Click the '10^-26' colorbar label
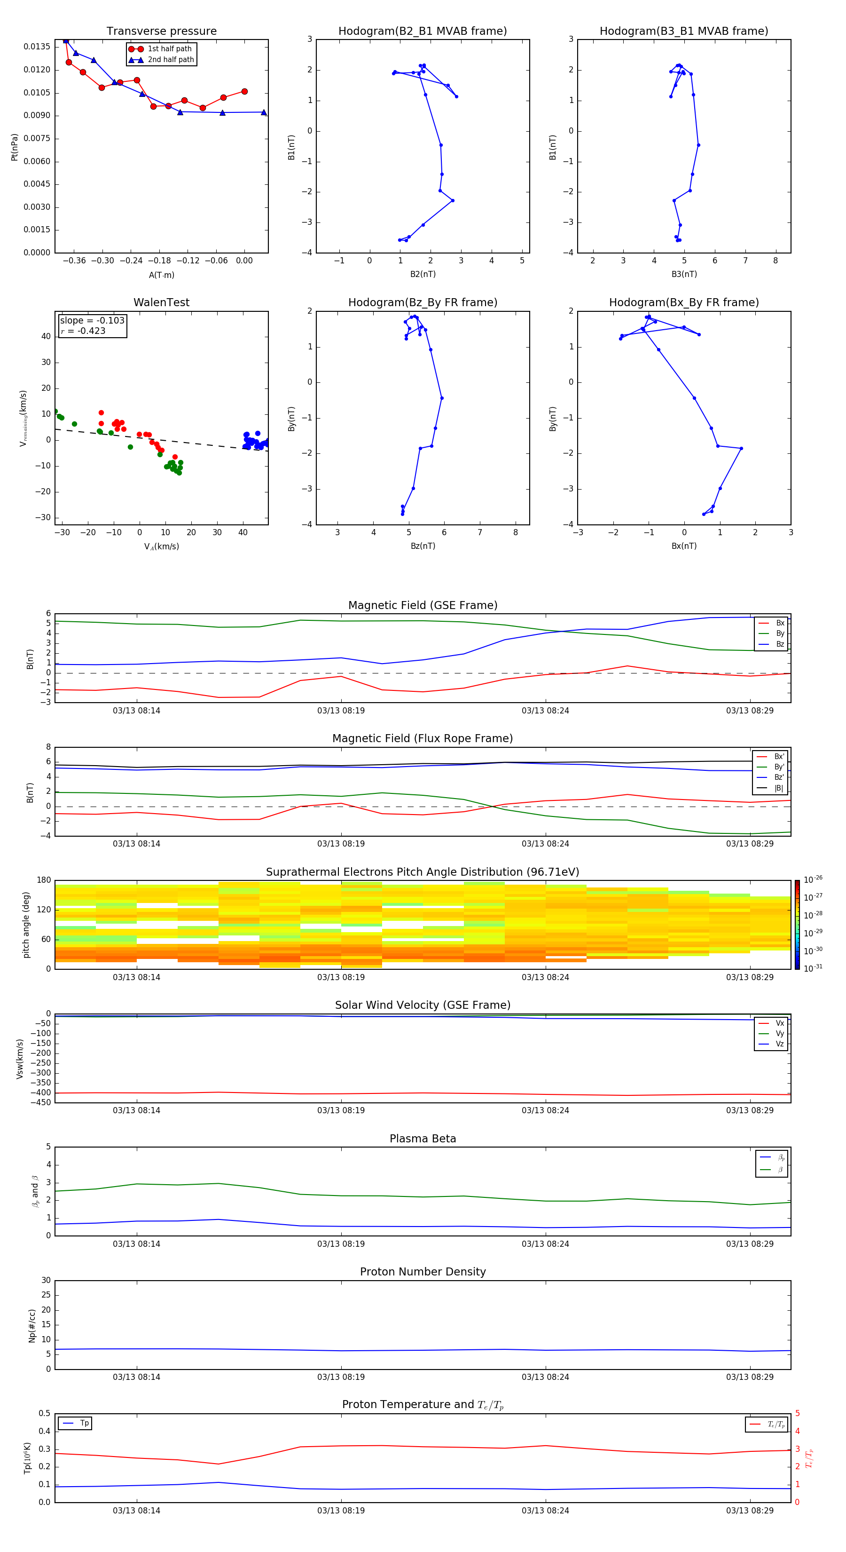 click(x=813, y=879)
